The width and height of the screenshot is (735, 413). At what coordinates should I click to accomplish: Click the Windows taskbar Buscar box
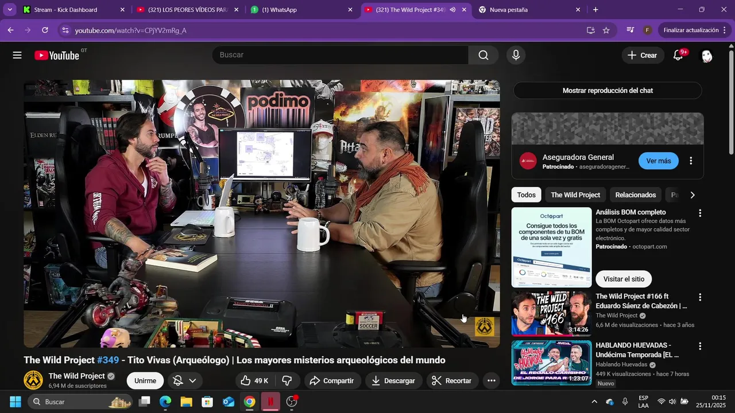click(x=80, y=402)
